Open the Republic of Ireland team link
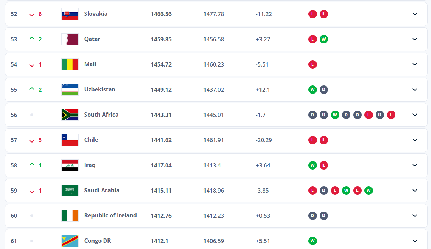The width and height of the screenshot is (431, 249). tap(110, 215)
